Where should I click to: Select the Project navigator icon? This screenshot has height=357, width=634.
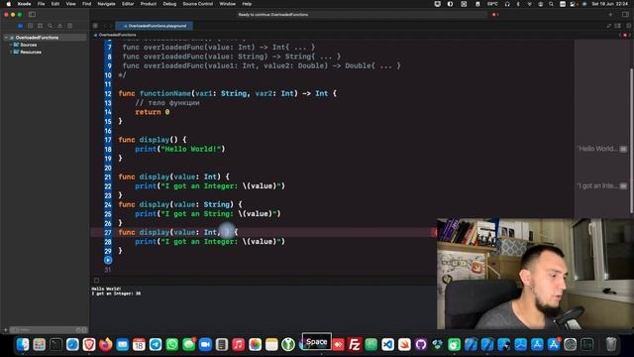(x=20, y=26)
